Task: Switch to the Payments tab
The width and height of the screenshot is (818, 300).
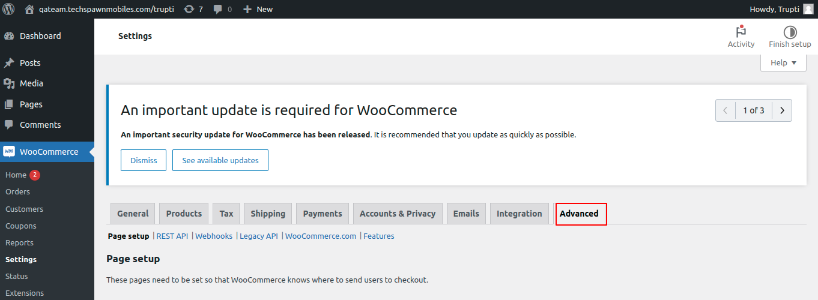Action: point(323,214)
